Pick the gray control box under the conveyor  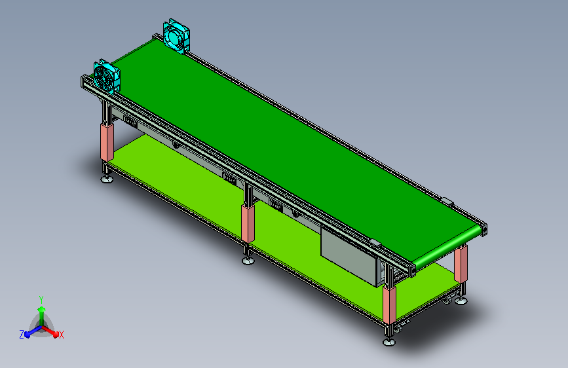point(349,257)
